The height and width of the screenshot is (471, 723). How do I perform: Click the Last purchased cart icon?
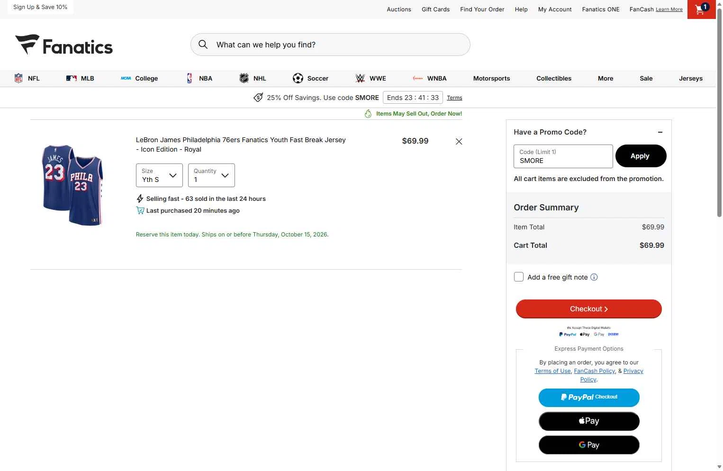click(x=140, y=210)
